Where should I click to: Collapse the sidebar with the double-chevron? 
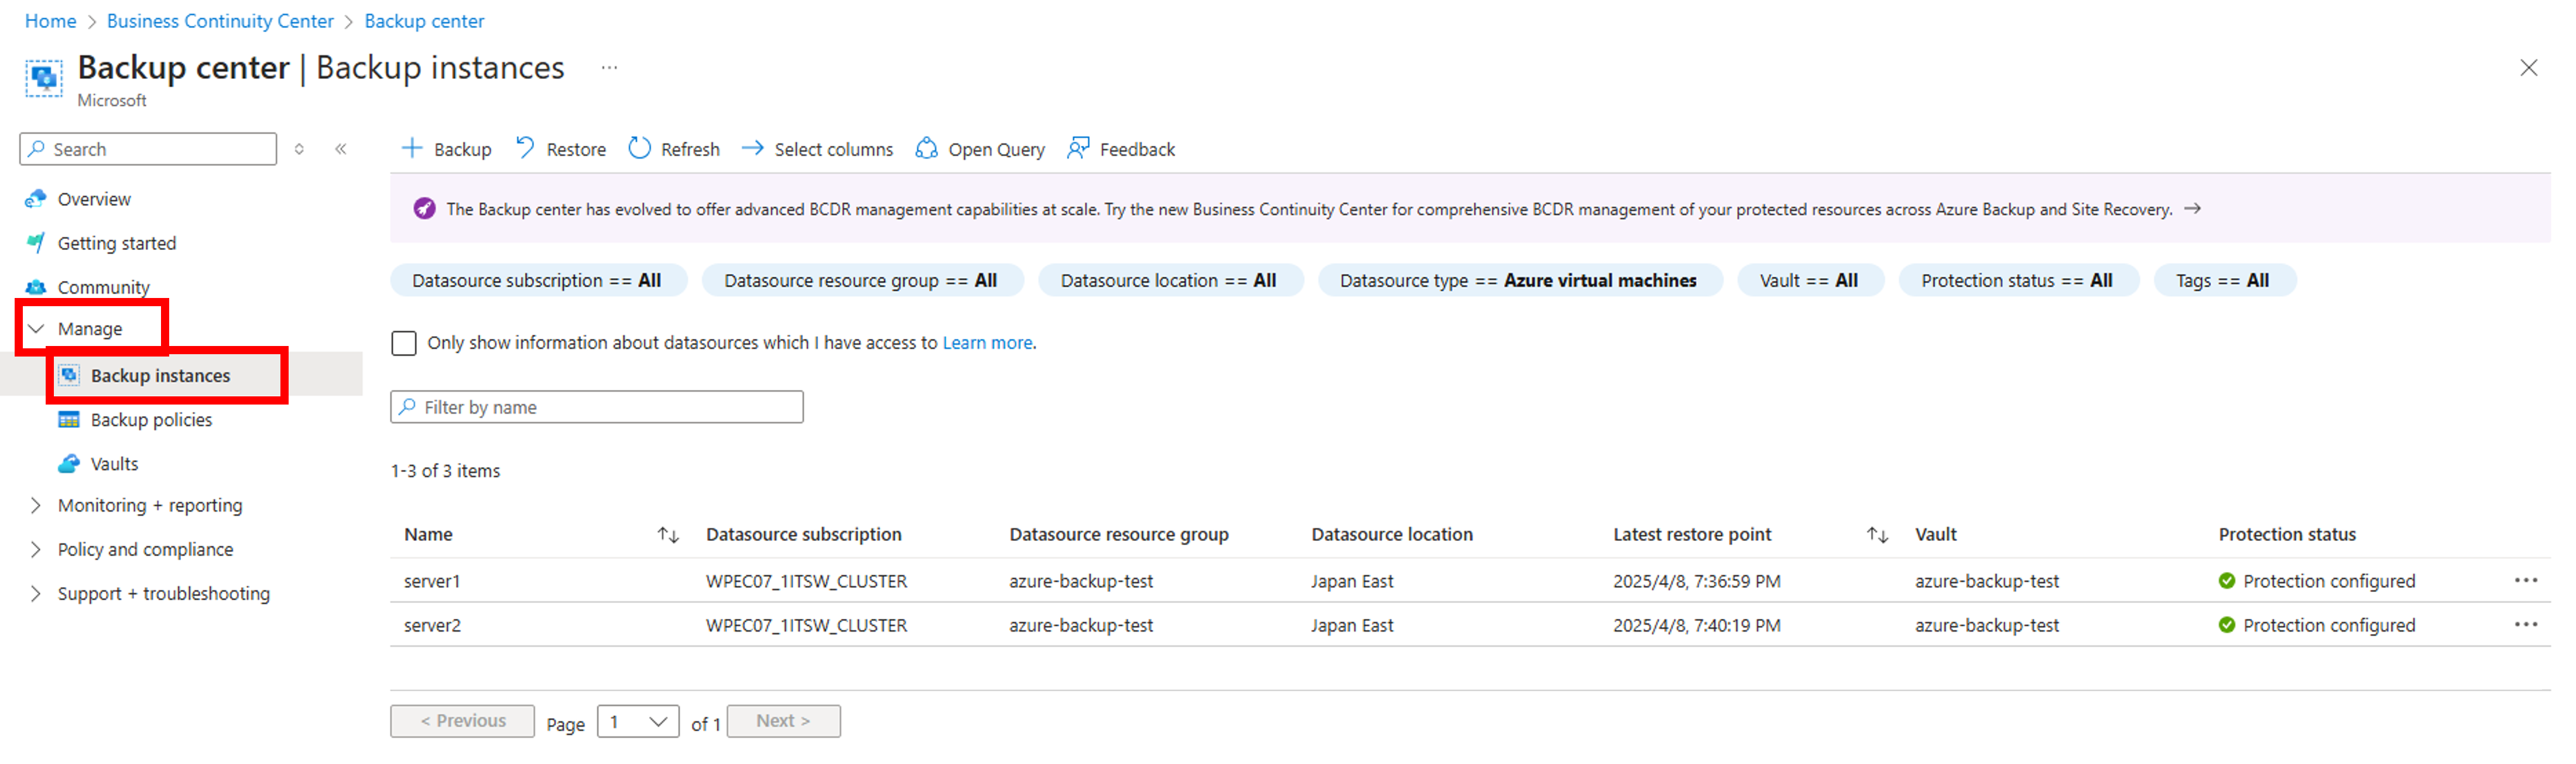(x=341, y=148)
